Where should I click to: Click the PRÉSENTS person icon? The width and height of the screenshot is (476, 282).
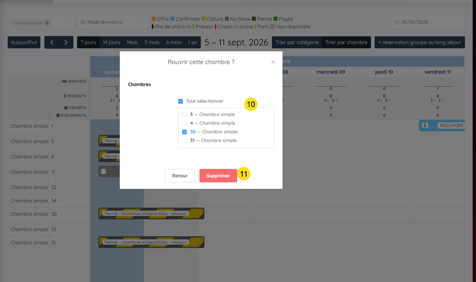[x=65, y=96]
